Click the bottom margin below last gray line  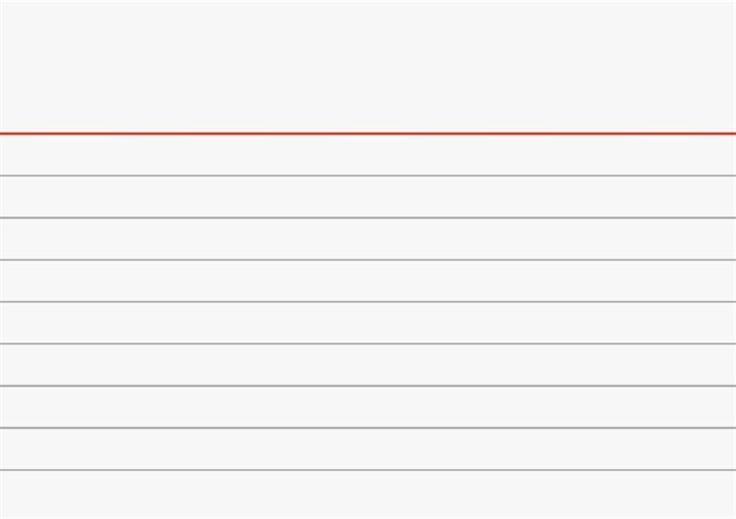(368, 494)
